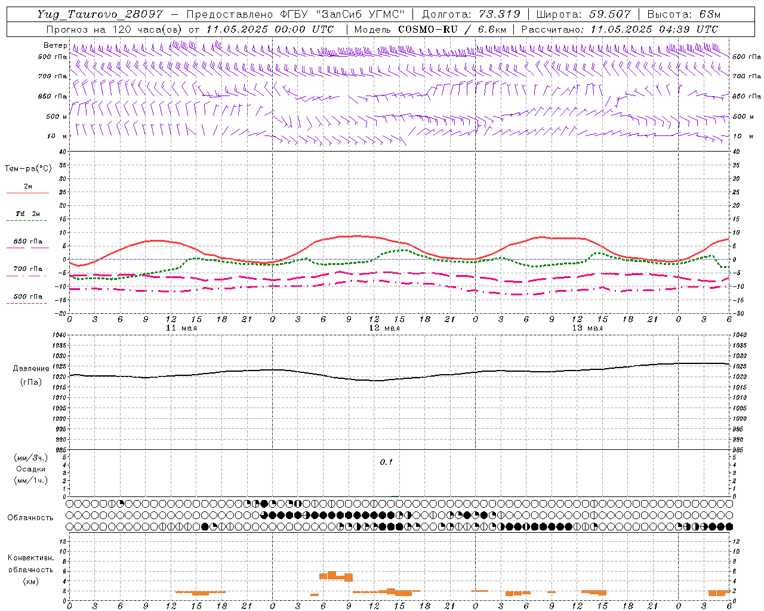Click the Td 2м legend entry
Screen dimensions: 764x611
tap(27, 214)
